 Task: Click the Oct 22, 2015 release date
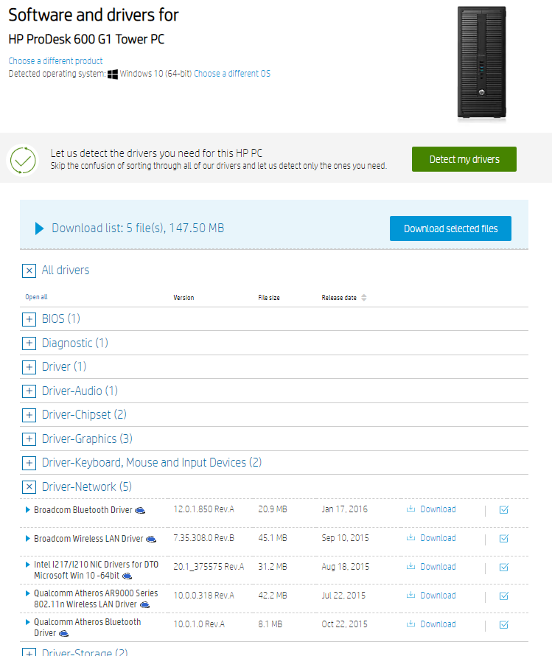tap(344, 624)
